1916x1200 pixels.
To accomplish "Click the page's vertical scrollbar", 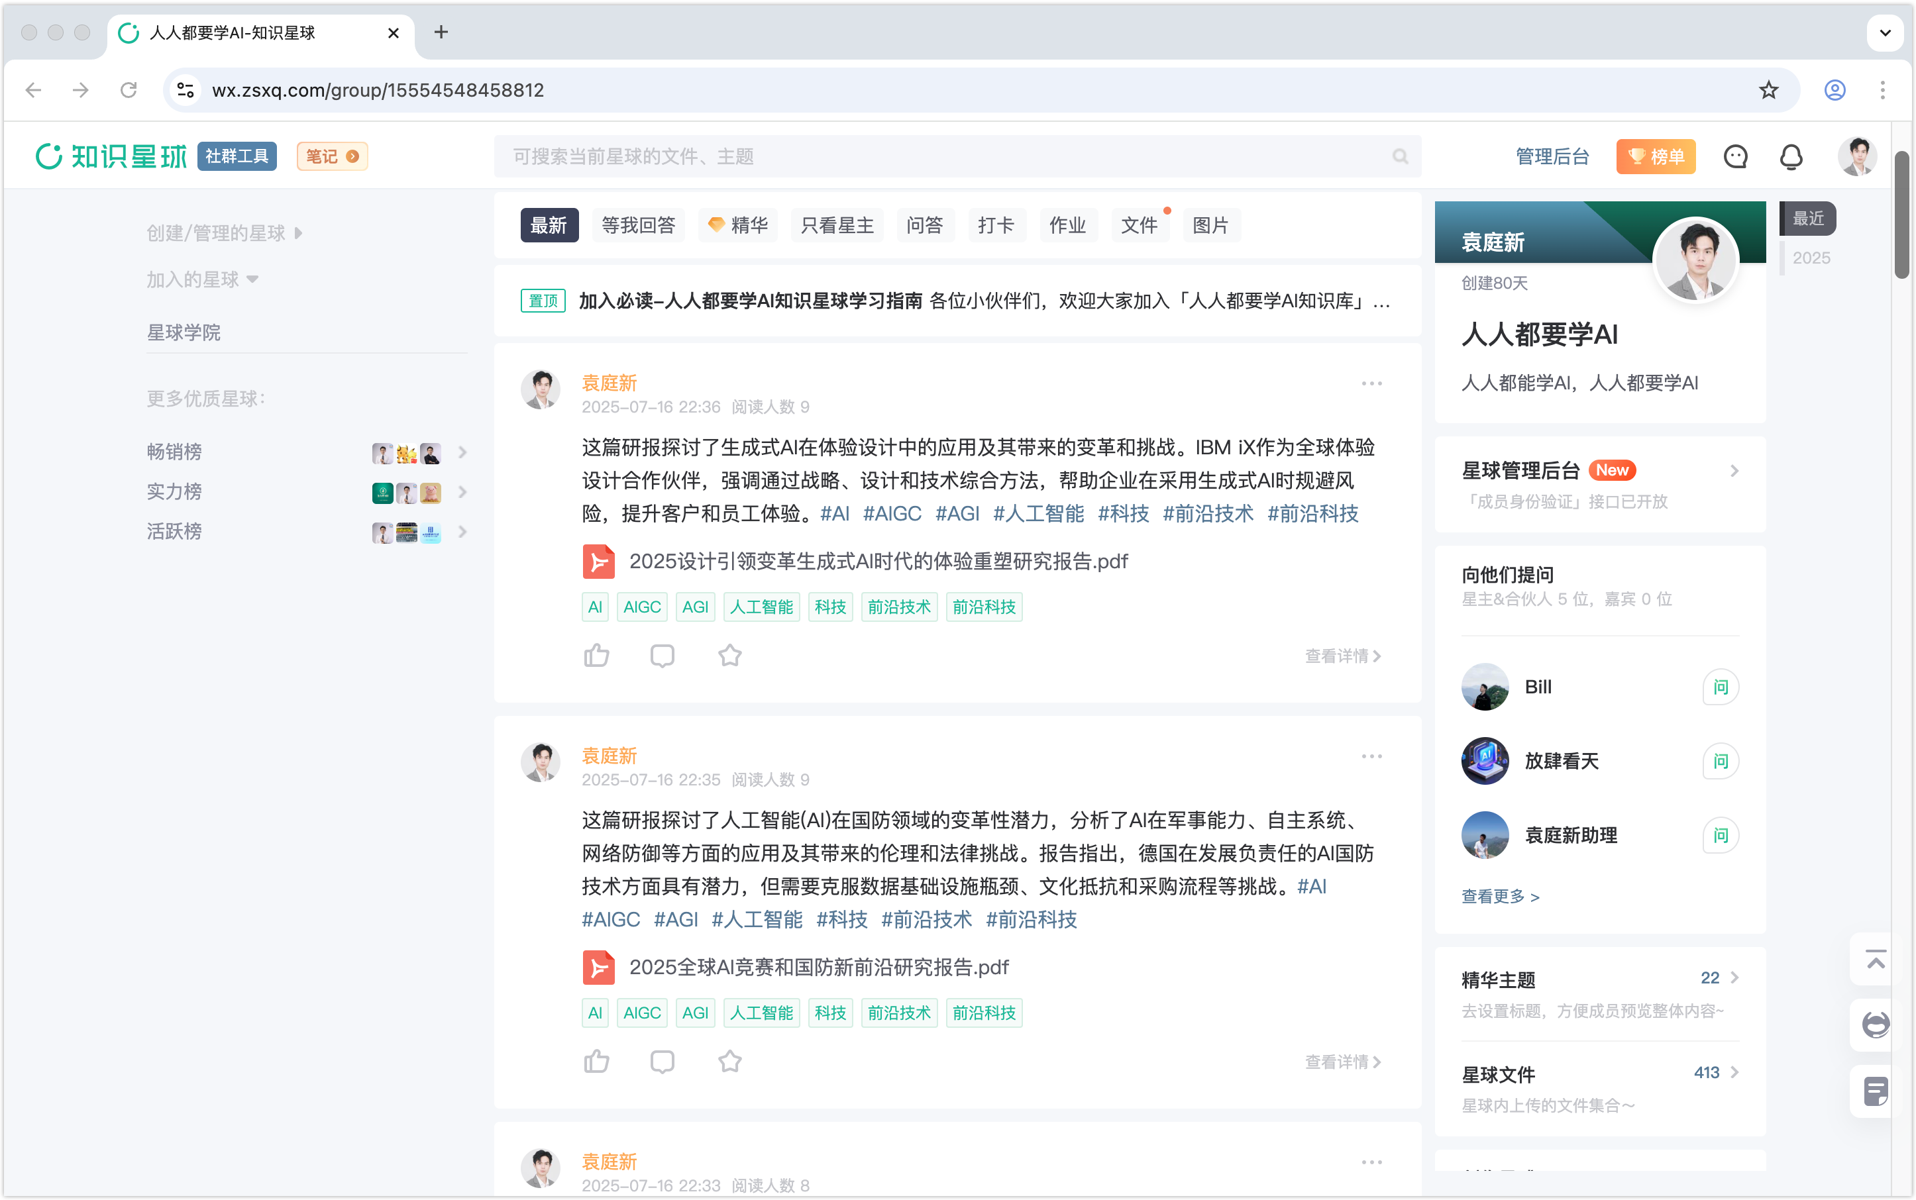I will point(1901,215).
